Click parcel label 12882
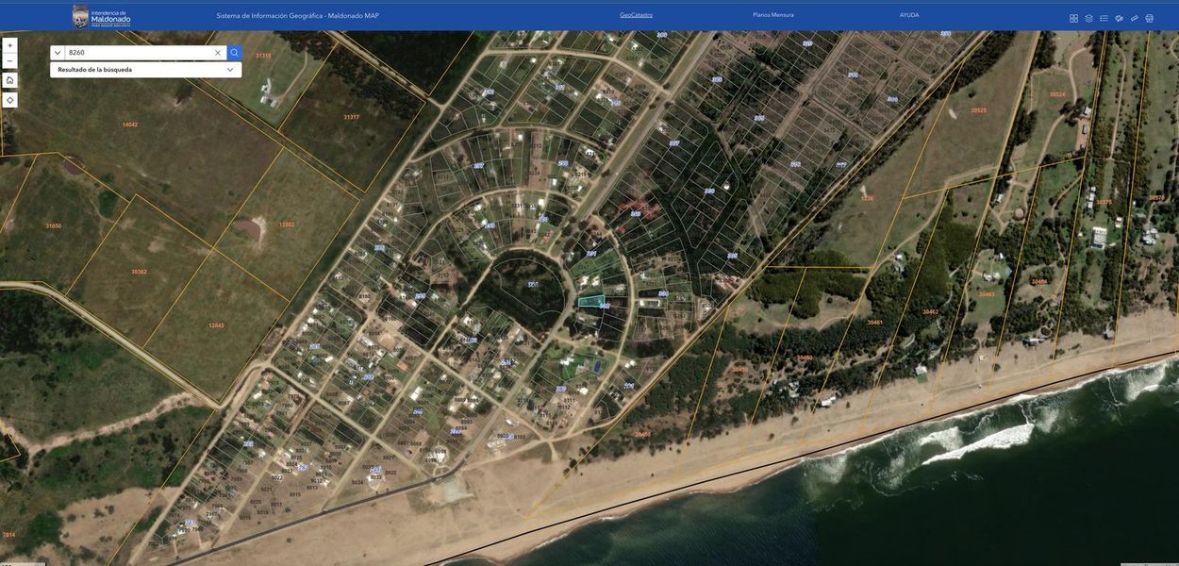 pyautogui.click(x=287, y=225)
